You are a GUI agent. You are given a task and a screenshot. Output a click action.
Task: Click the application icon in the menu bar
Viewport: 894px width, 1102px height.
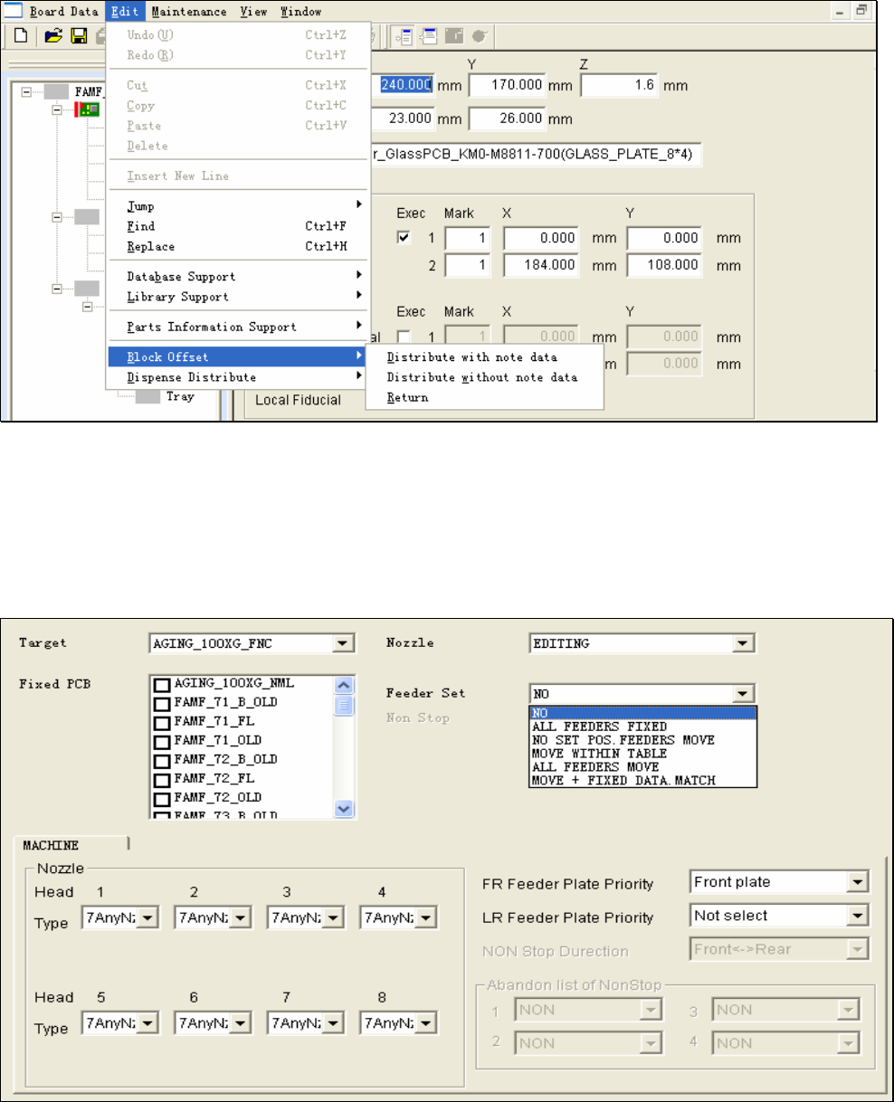[x=14, y=11]
